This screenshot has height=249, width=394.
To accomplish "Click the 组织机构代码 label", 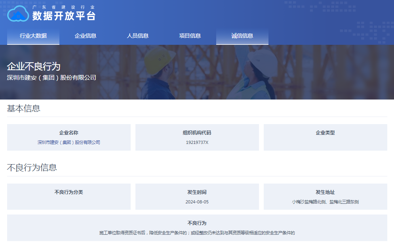I will click(197, 133).
